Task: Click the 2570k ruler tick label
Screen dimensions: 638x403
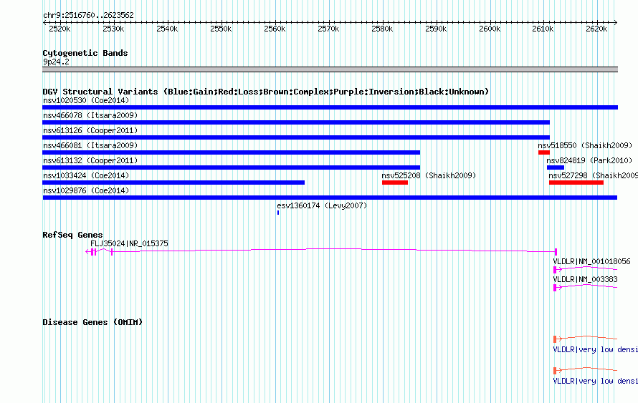Action: coord(328,29)
